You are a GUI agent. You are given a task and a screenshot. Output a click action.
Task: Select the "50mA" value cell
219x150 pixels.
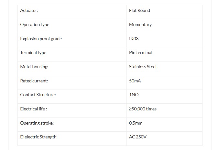click(135, 81)
